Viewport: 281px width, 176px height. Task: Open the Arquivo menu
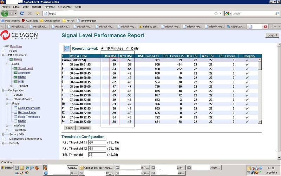[x=6, y=7]
